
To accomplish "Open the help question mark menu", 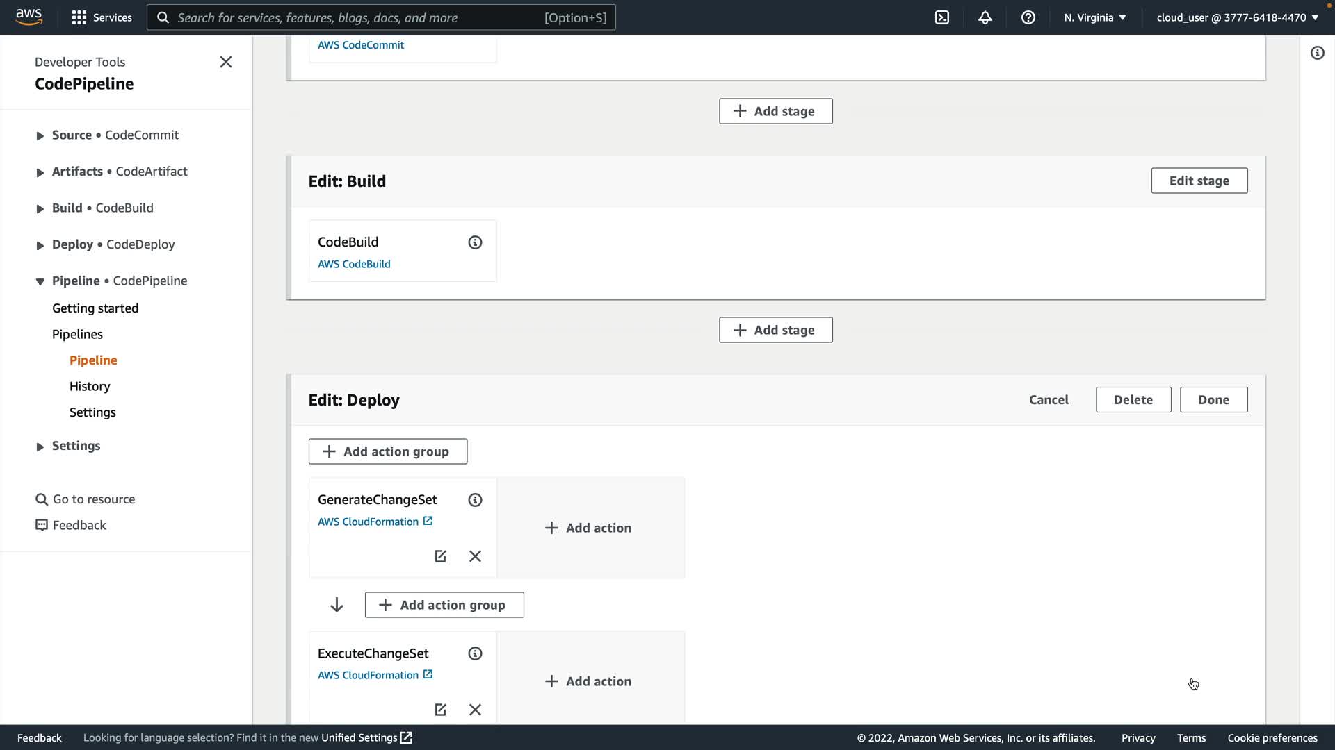I will point(1028,17).
